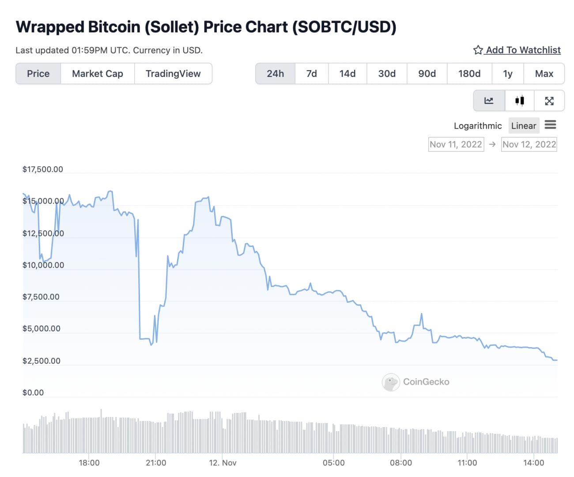Choose the Max time range

coord(544,74)
